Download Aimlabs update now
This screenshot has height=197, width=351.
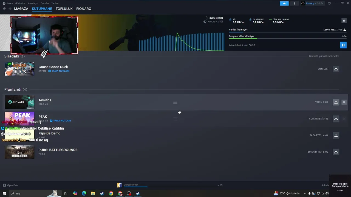pyautogui.click(x=336, y=102)
